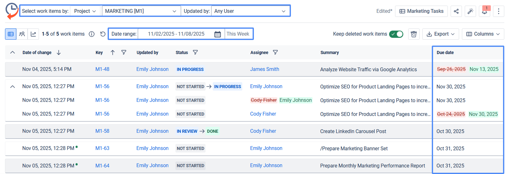
Task: Toggle Keep deleted work items switch
Action: (x=396, y=34)
